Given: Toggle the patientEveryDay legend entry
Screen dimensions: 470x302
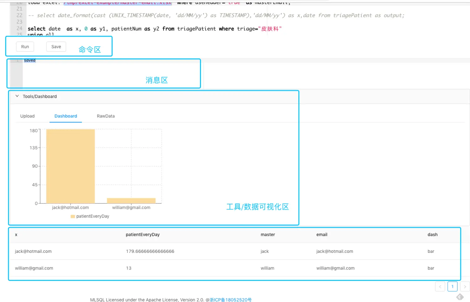Looking at the screenshot, I should 90,216.
